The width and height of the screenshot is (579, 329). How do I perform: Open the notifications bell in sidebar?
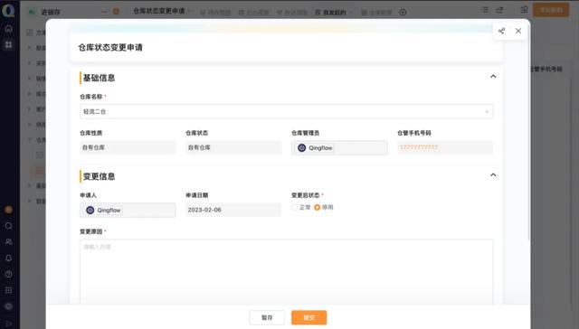[x=8, y=258]
